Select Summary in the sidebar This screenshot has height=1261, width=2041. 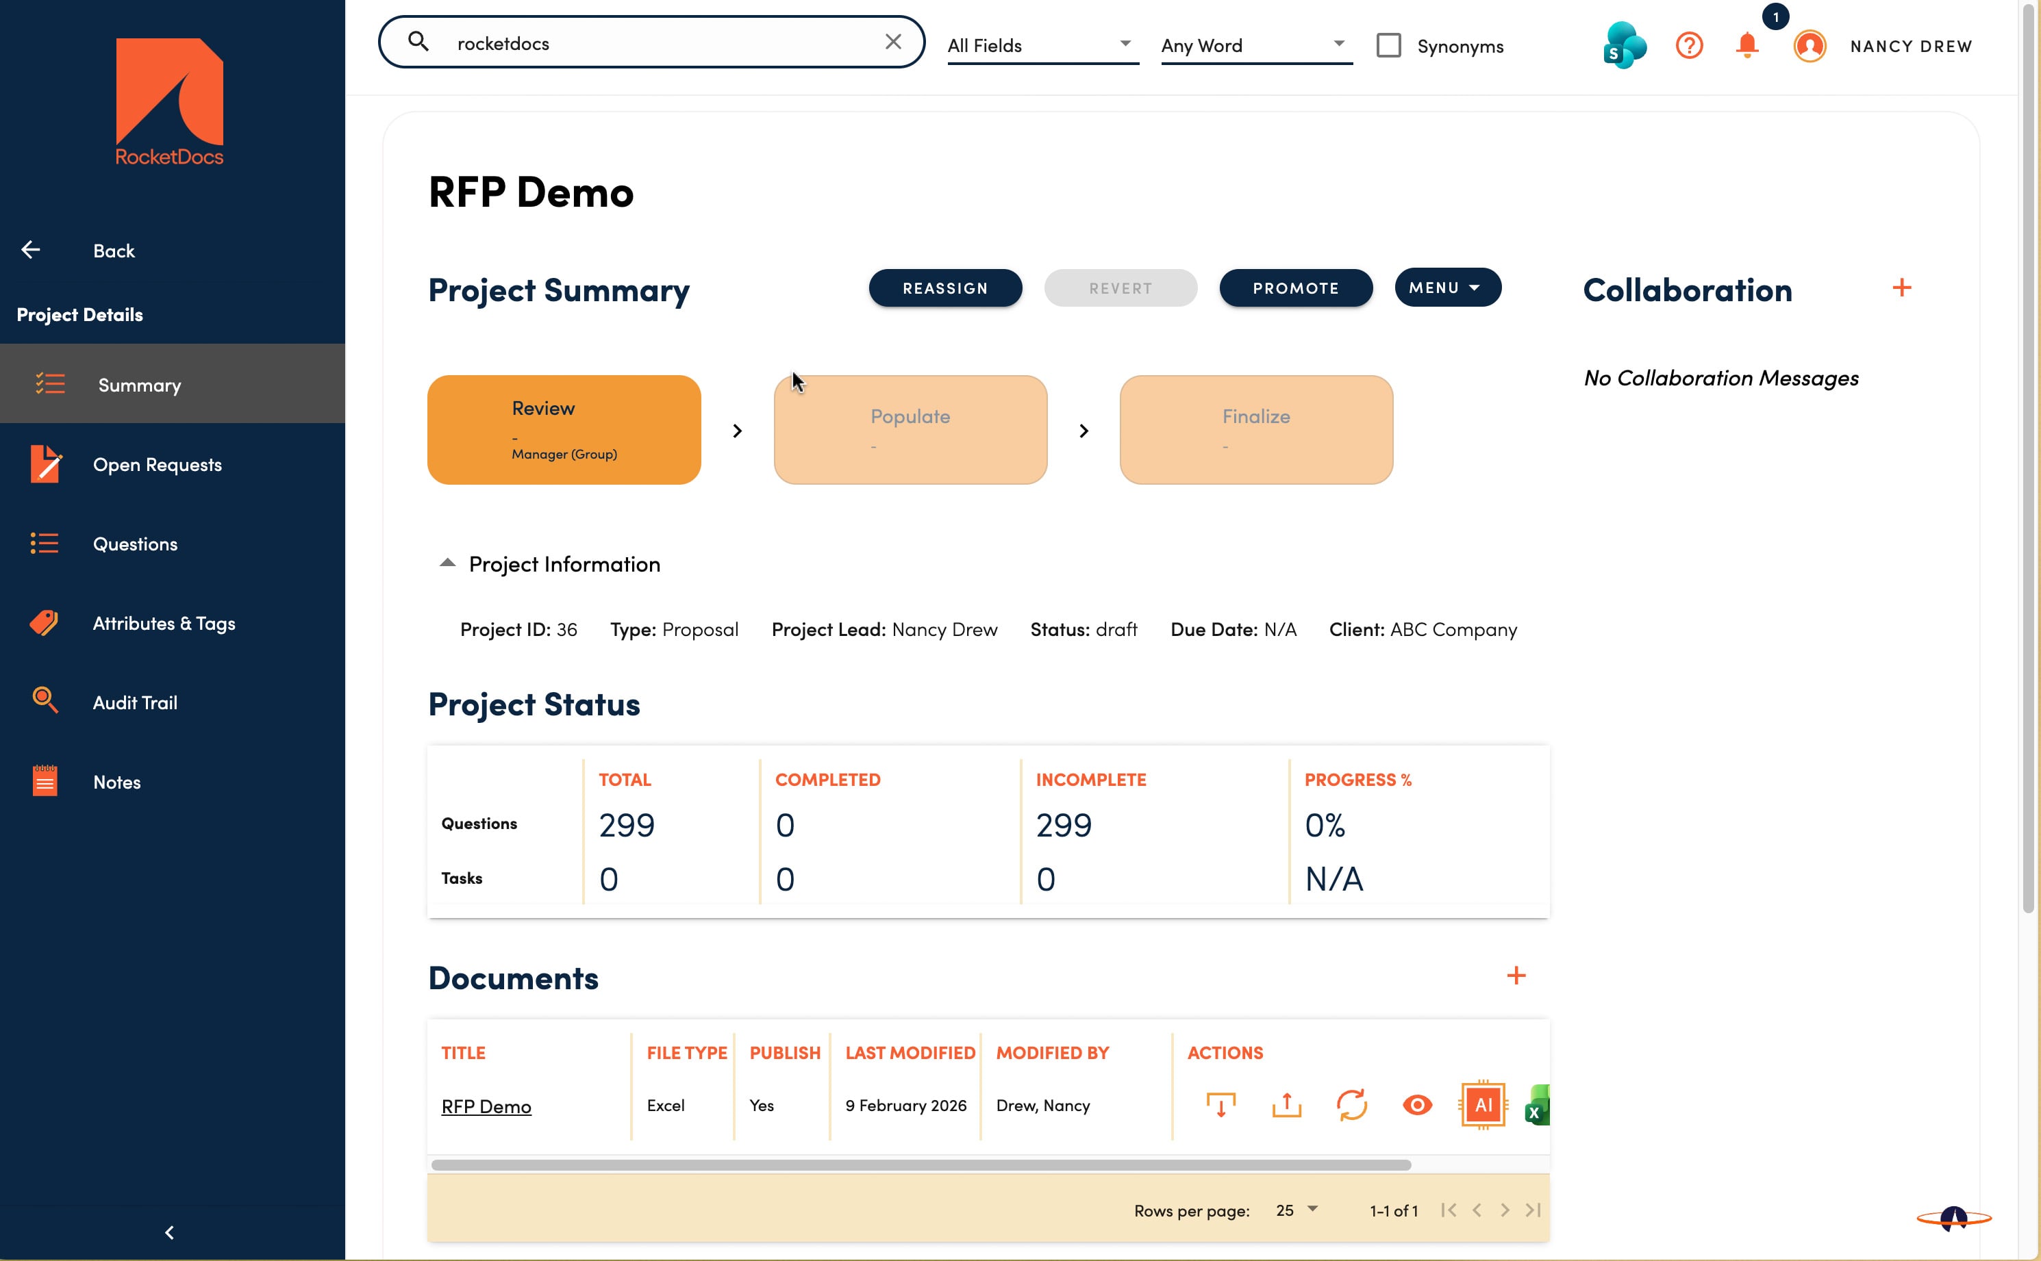(173, 383)
